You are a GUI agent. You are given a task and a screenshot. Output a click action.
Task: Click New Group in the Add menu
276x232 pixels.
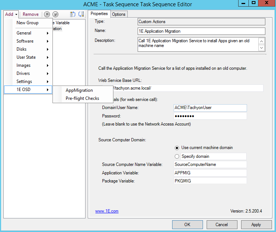[x=28, y=23]
